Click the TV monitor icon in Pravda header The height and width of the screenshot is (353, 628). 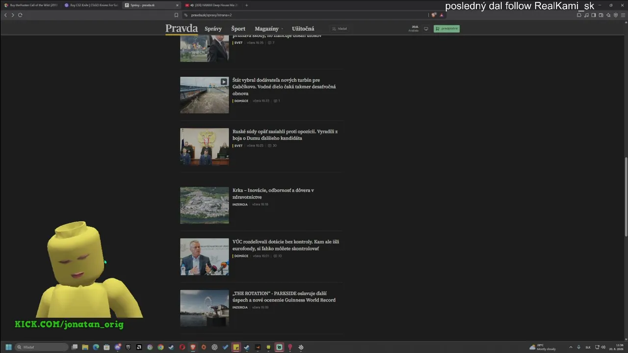(x=426, y=29)
